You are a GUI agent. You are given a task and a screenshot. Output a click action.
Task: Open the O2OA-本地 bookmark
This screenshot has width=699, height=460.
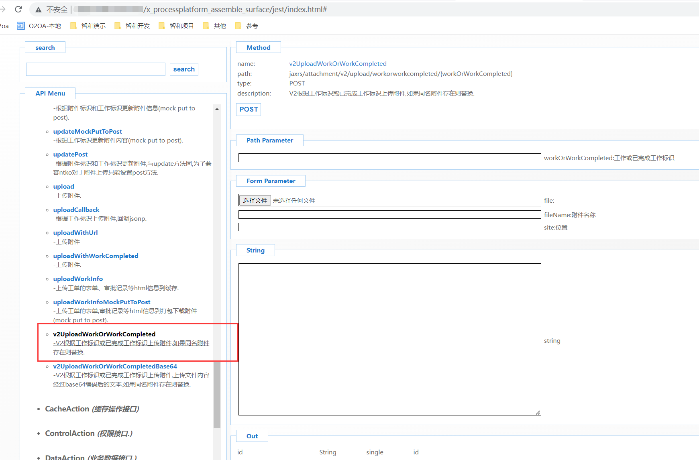tap(39, 26)
